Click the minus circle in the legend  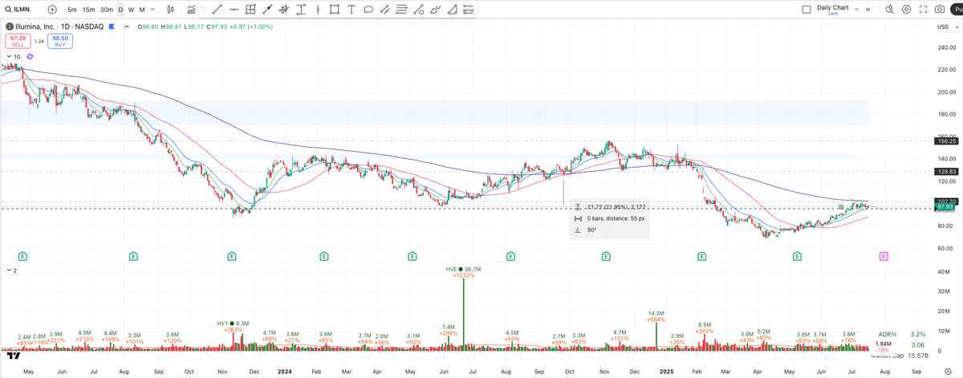point(127,26)
